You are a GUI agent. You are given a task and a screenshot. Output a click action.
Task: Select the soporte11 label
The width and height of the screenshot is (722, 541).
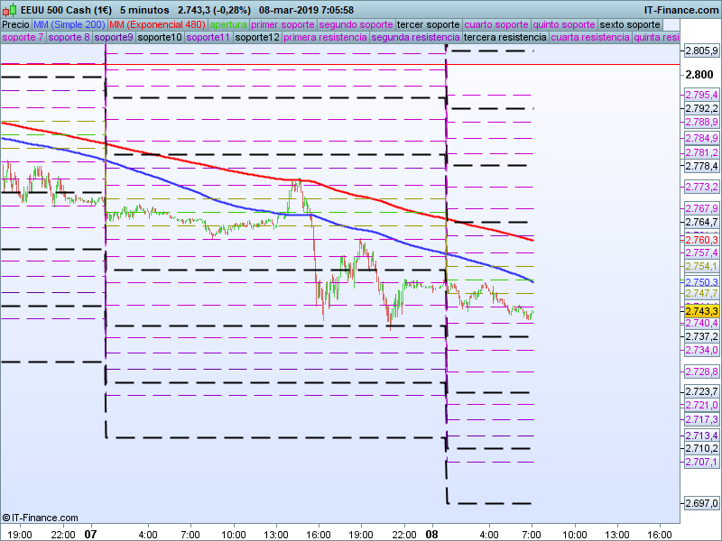[208, 37]
